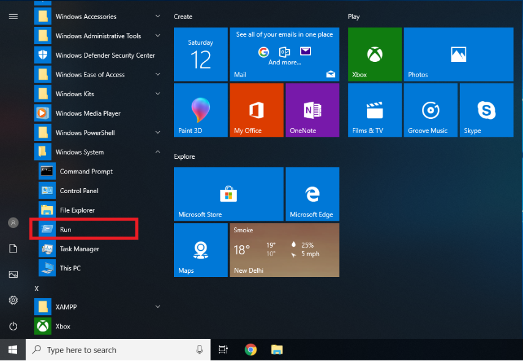The image size is (523, 361).
Task: Launch Microsoft Edge tile
Action: [312, 194]
